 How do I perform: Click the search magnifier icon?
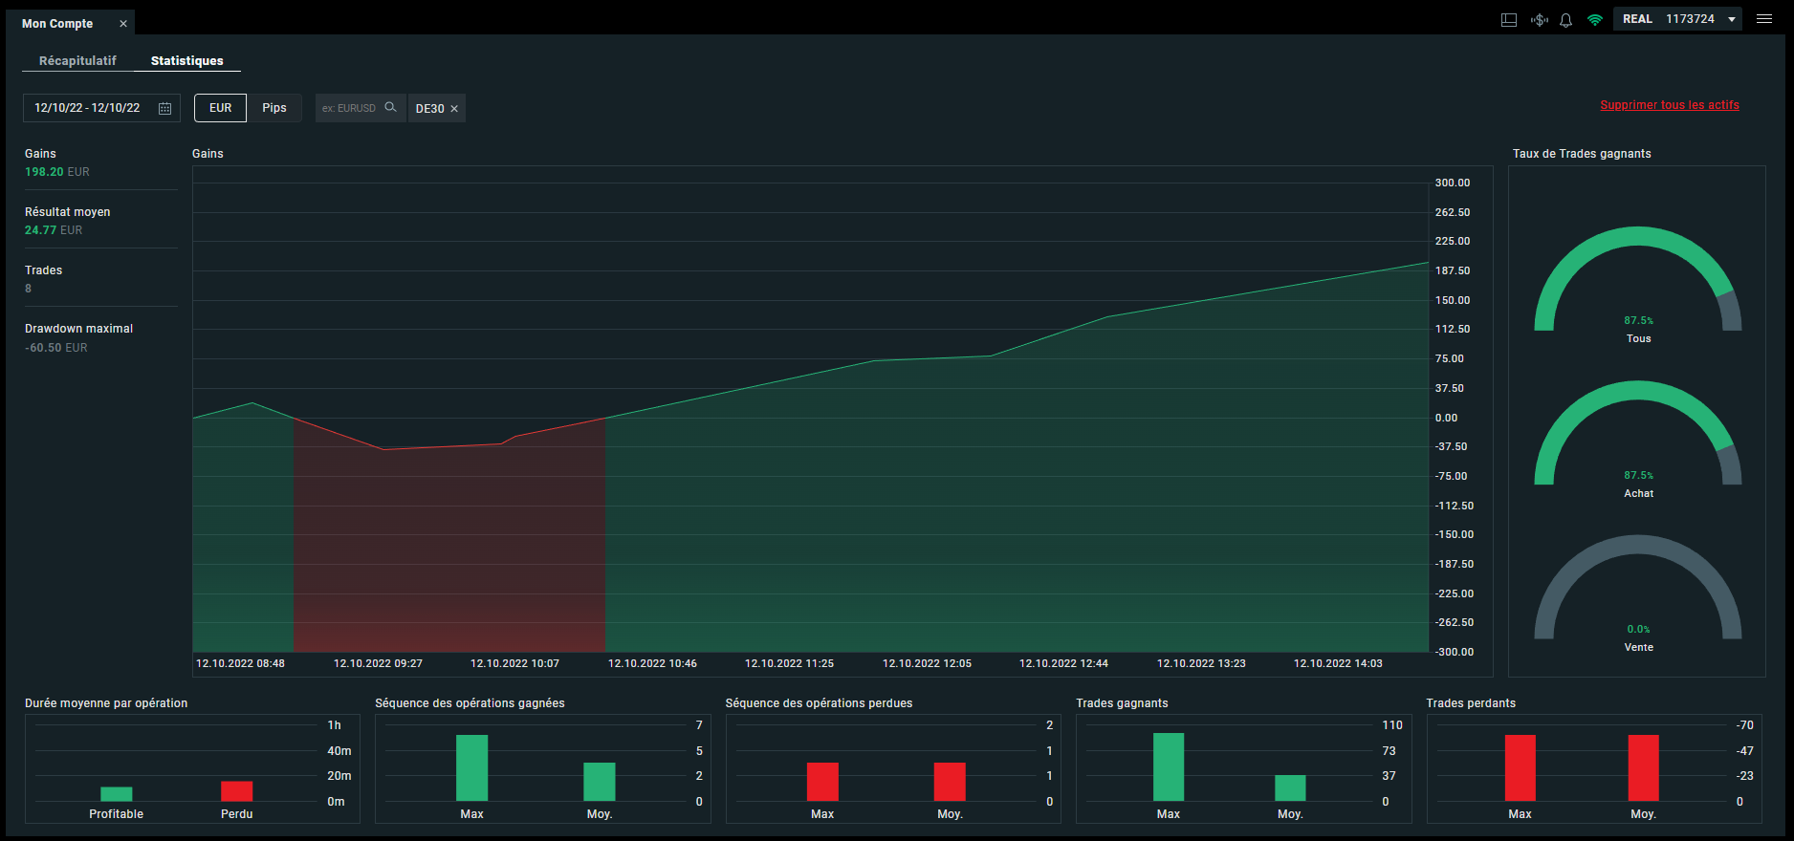pyautogui.click(x=390, y=107)
